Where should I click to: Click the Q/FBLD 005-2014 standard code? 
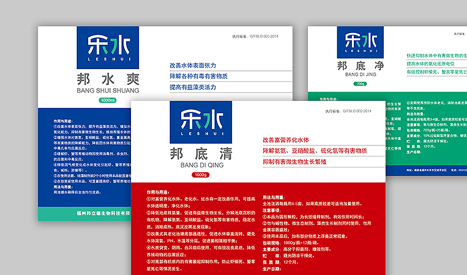(256, 37)
